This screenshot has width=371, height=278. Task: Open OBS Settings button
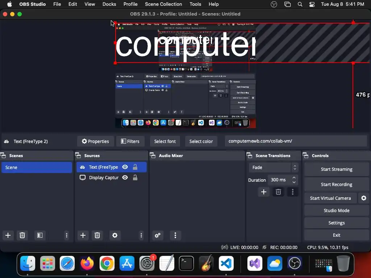(337, 223)
